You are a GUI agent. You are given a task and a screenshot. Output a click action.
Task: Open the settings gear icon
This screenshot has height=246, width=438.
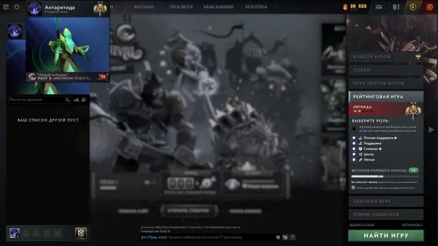pyautogui.click(x=16, y=7)
